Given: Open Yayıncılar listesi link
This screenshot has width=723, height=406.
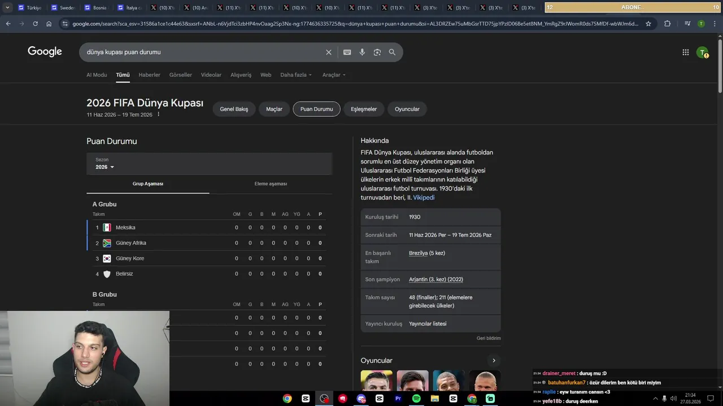Looking at the screenshot, I should (x=428, y=324).
